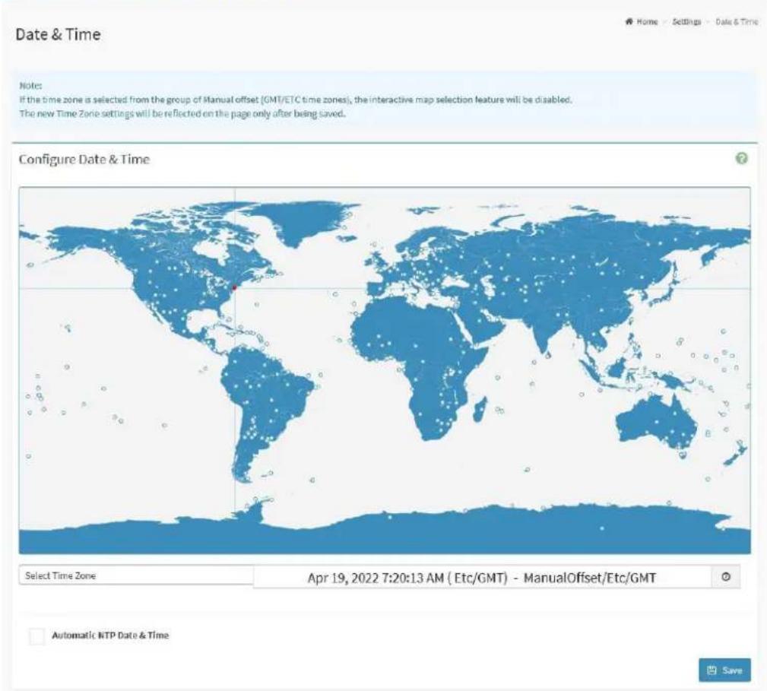The image size is (767, 691).
Task: Open the Settings breadcrumb link
Action: point(686,22)
